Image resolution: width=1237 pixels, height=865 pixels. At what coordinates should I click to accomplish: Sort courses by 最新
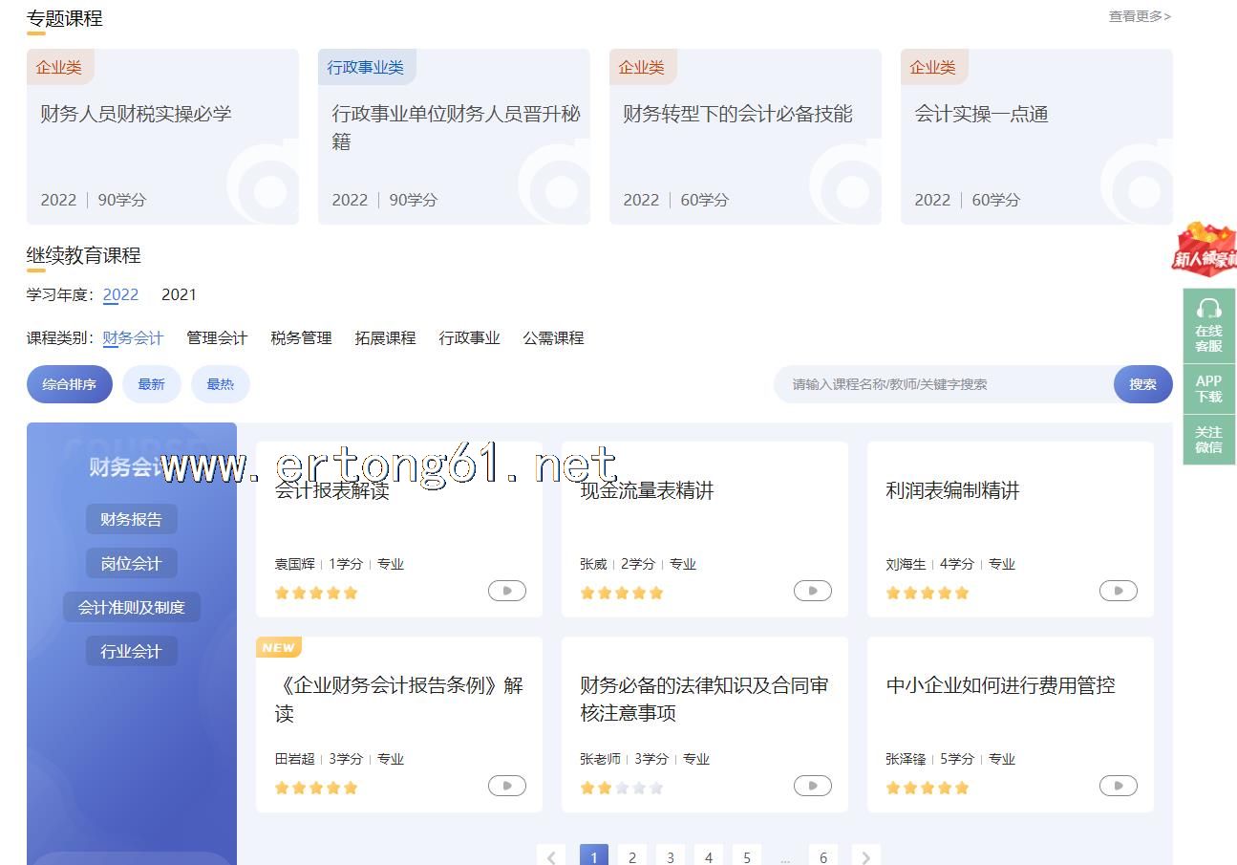pyautogui.click(x=151, y=384)
